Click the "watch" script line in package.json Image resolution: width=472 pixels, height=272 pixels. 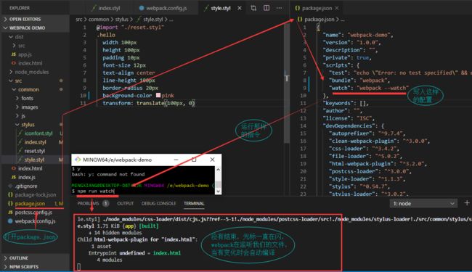pyautogui.click(x=369, y=88)
